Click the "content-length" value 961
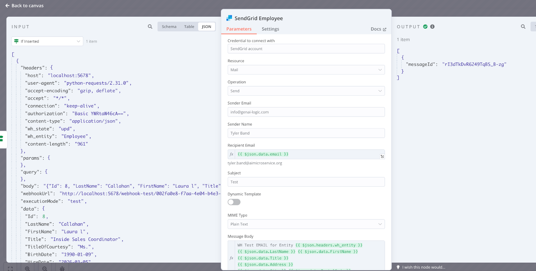536x271 pixels. [x=81, y=144]
